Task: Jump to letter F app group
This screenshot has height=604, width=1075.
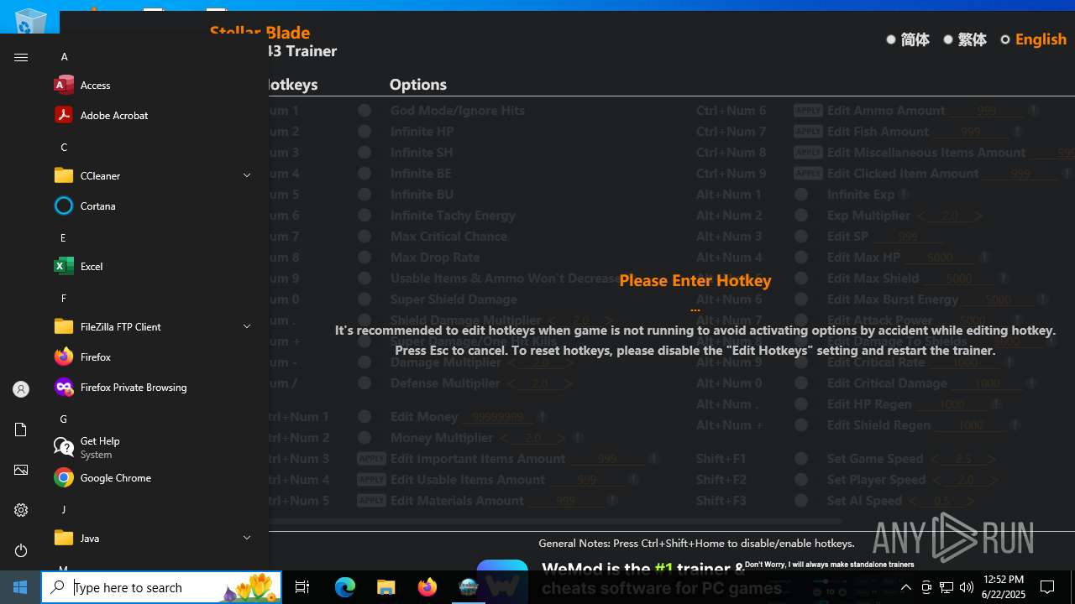Action: 63,299
